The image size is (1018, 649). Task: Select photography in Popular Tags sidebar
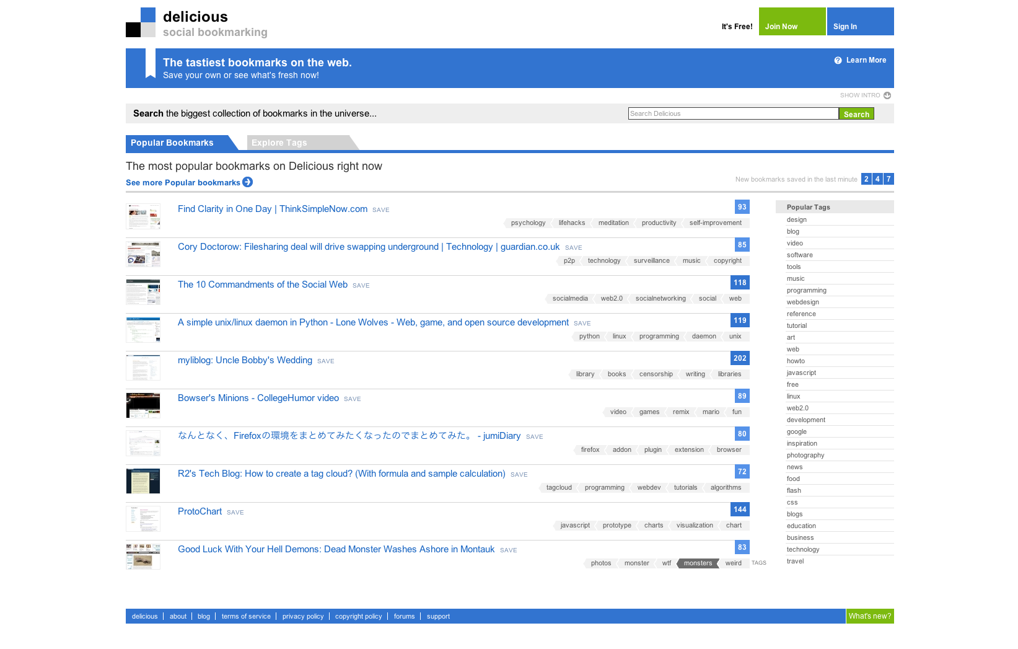[805, 456]
